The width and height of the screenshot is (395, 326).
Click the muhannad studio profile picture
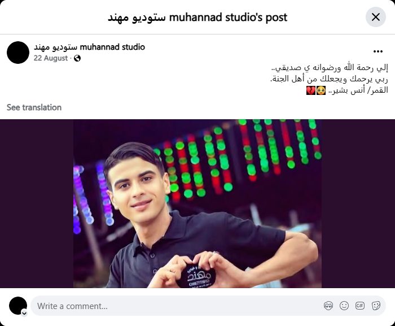[x=18, y=53]
